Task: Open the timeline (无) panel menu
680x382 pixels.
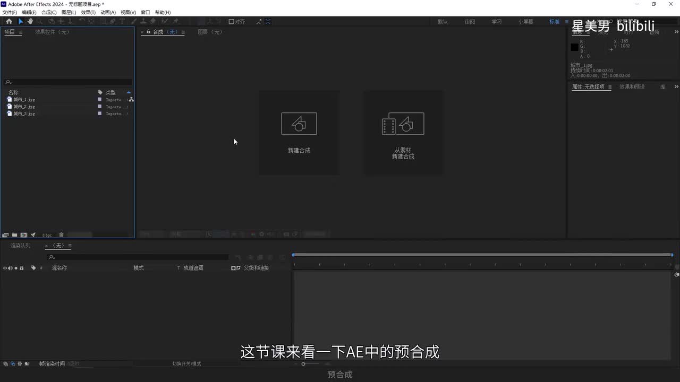Action: pyautogui.click(x=70, y=246)
